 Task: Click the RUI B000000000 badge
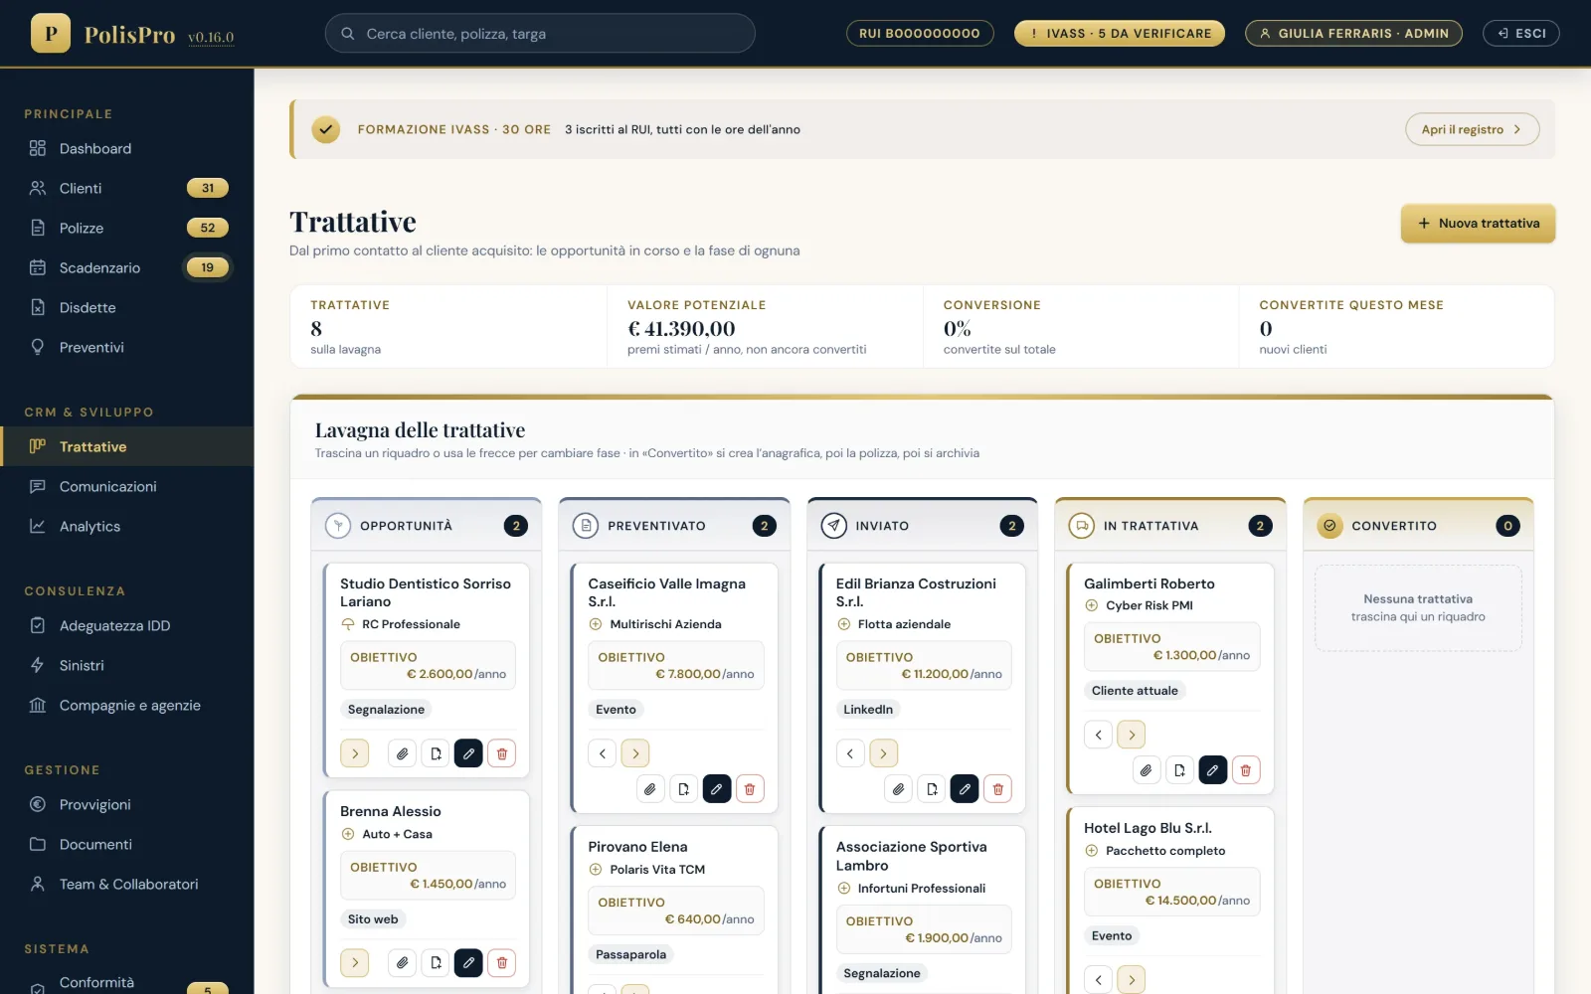click(920, 33)
